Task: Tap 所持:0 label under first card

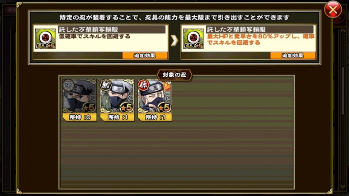Action: click(x=80, y=117)
